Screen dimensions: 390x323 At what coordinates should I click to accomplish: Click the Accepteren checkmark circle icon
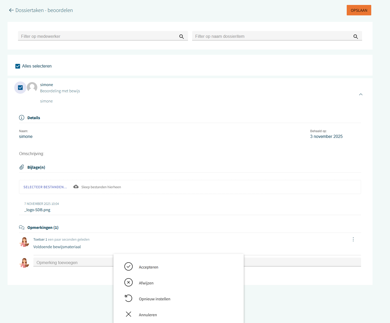pyautogui.click(x=129, y=266)
